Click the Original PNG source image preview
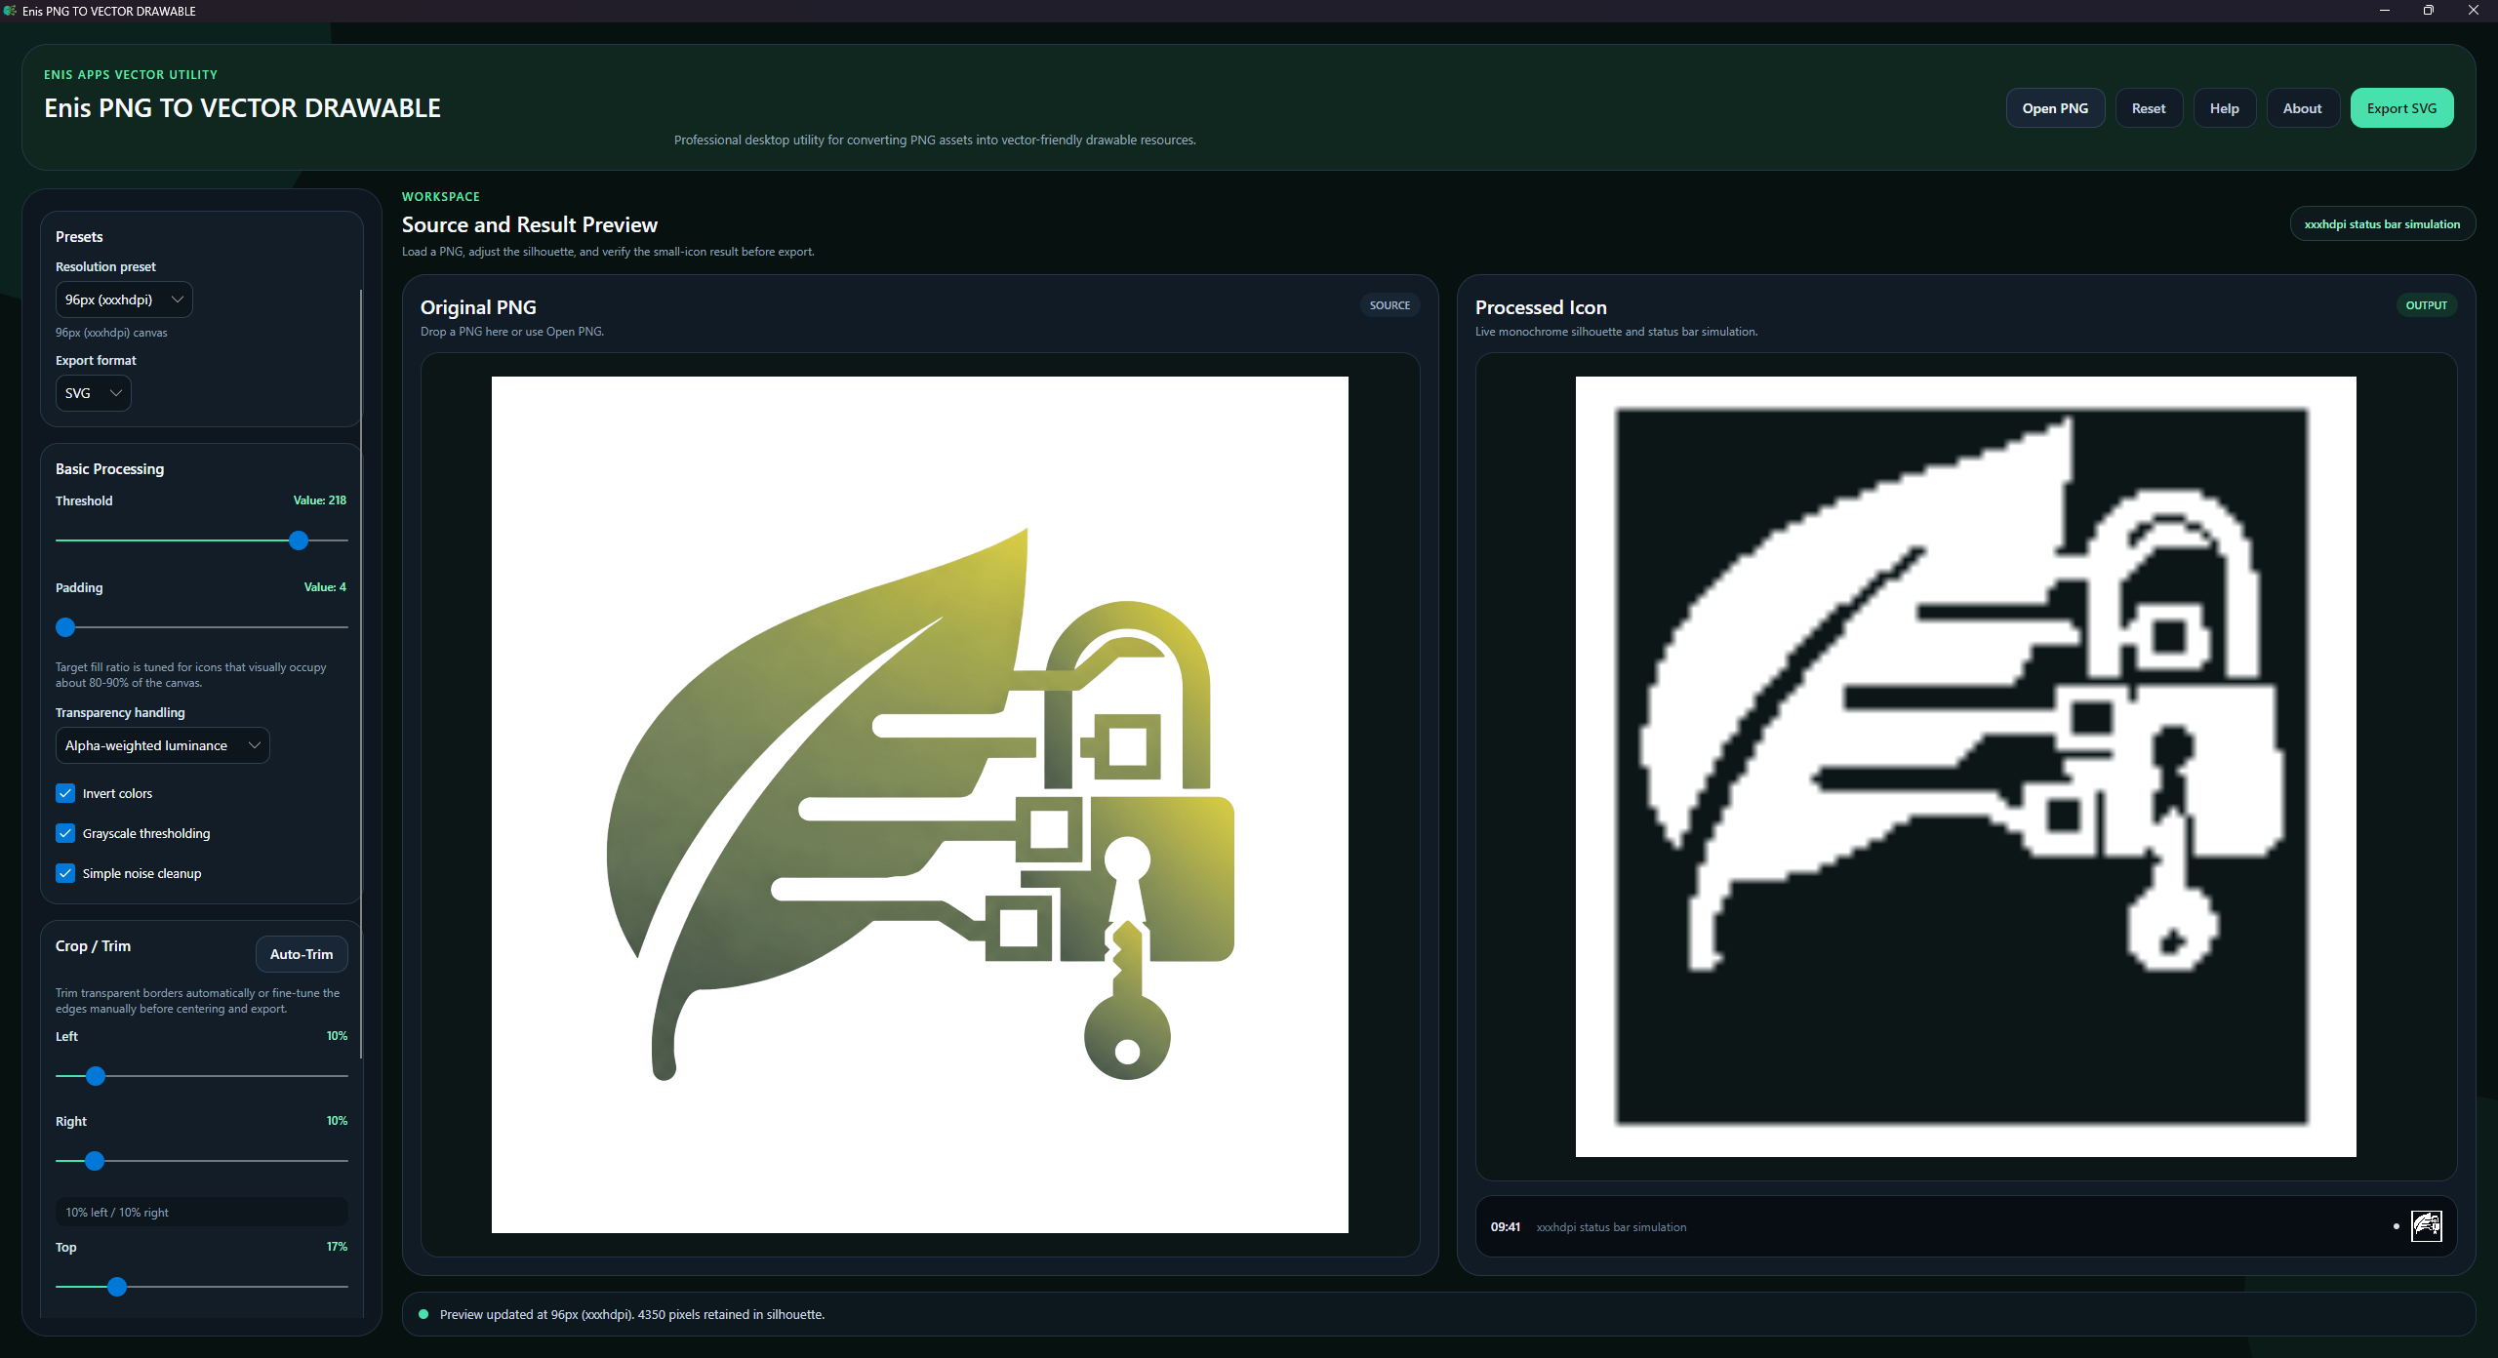 [920, 805]
